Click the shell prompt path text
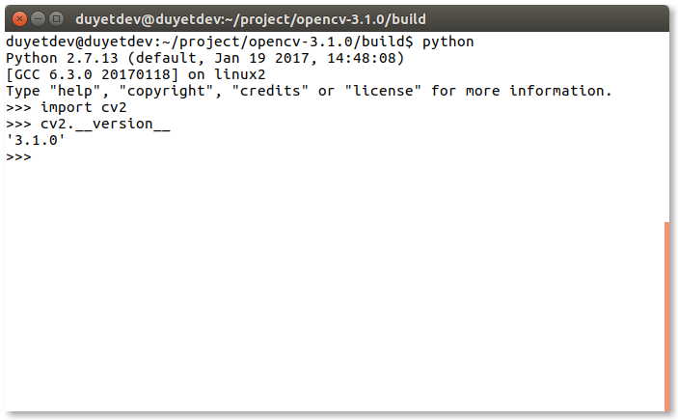678x420 pixels. click(x=209, y=42)
